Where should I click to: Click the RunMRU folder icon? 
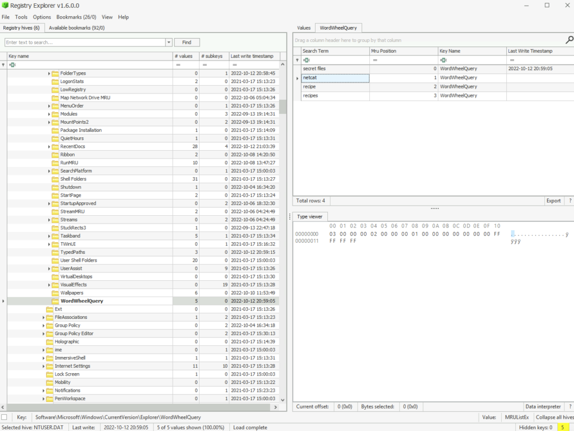[x=55, y=163]
